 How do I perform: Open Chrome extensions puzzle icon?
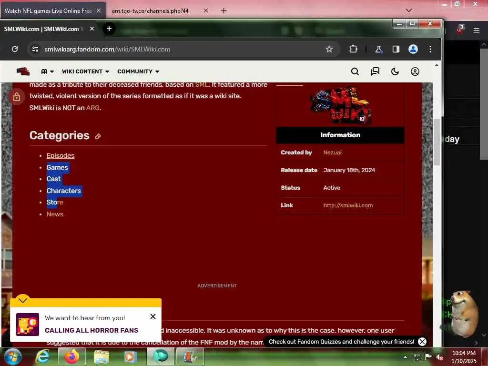353,49
